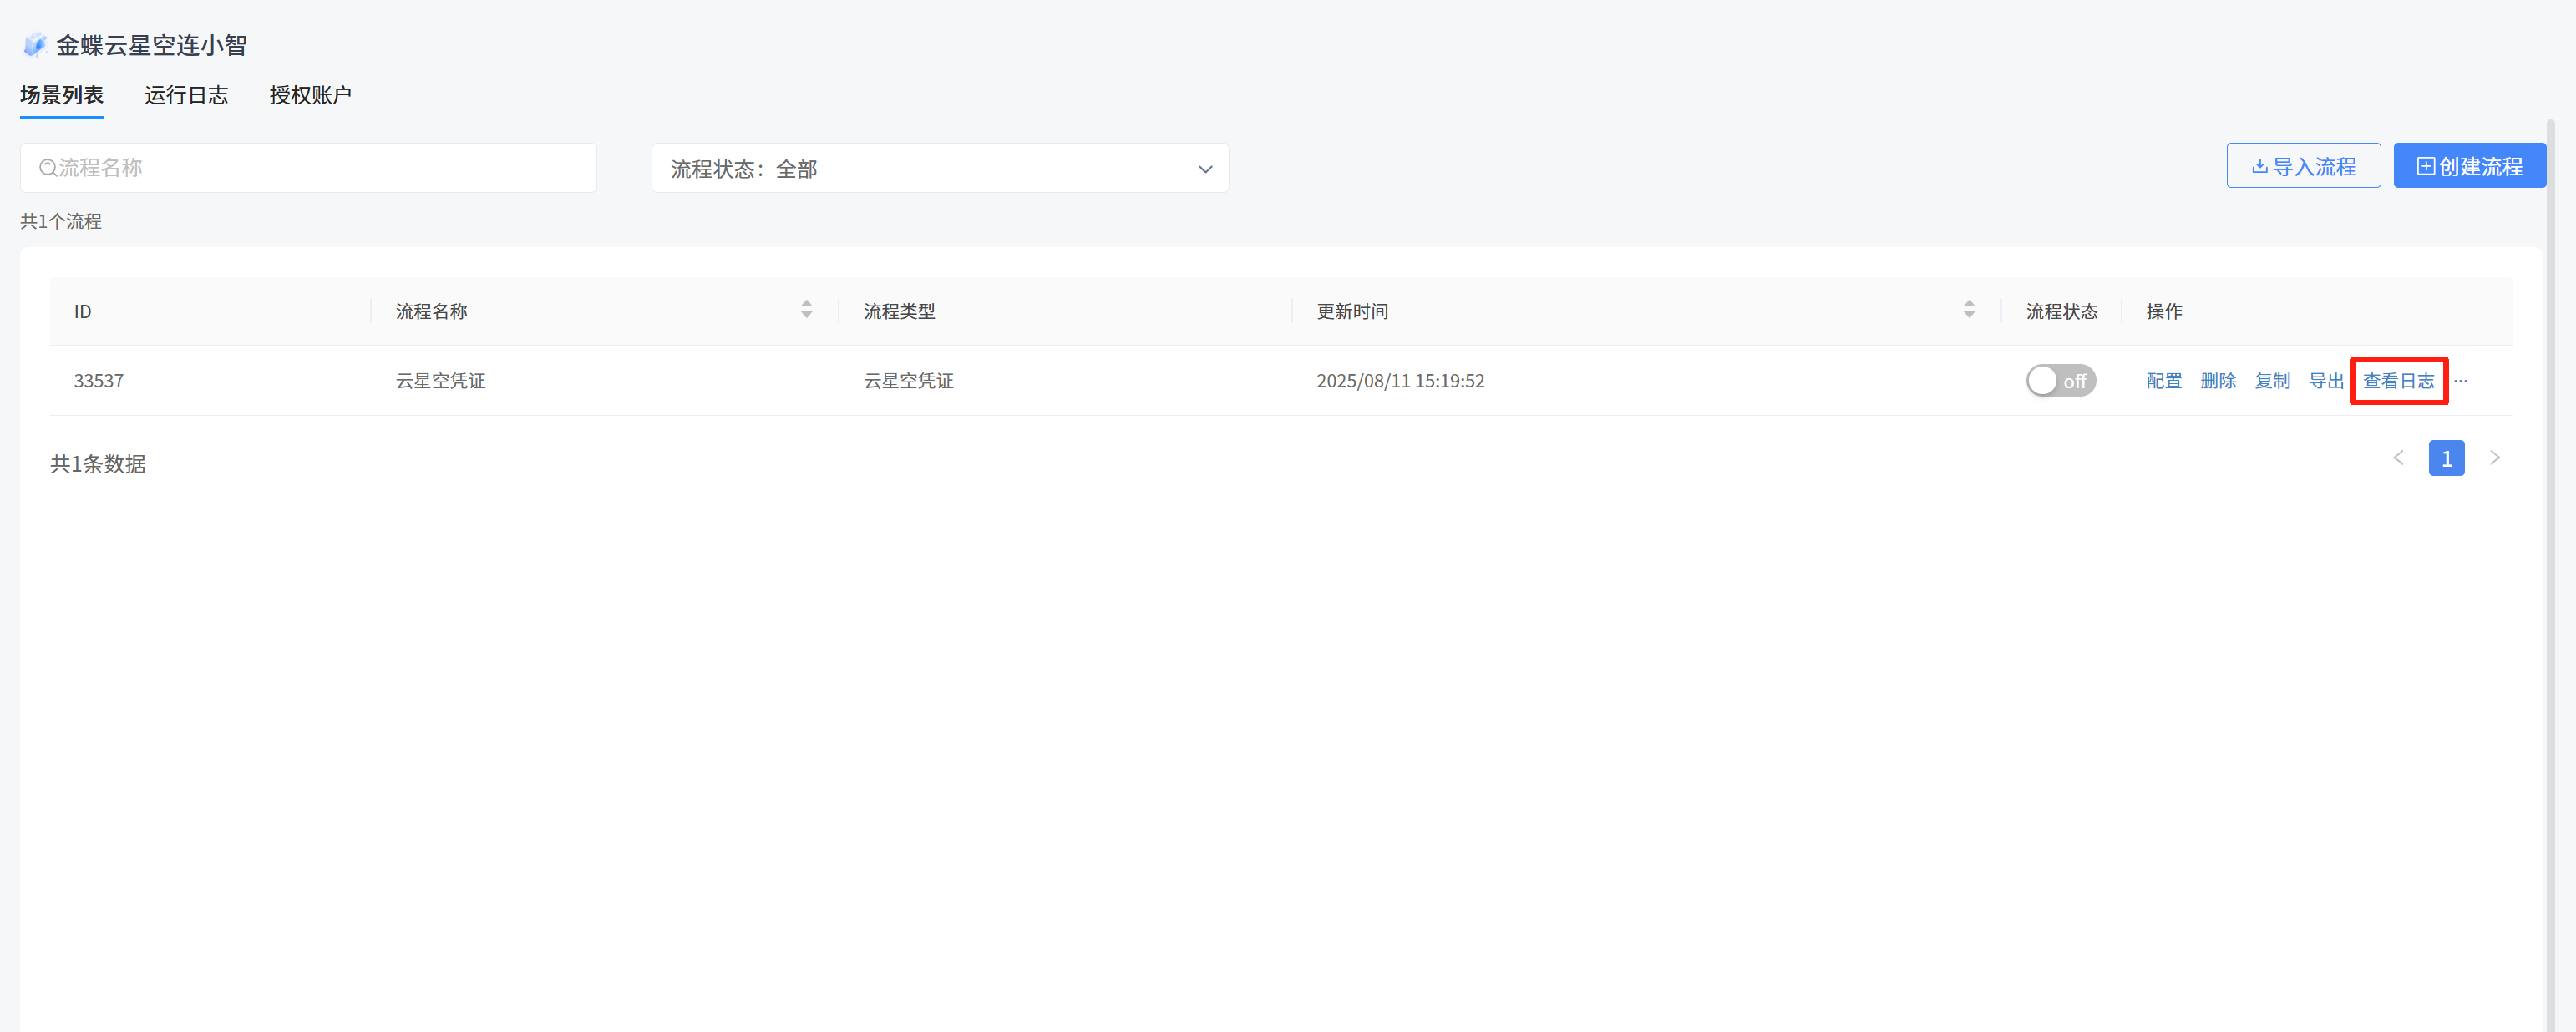This screenshot has width=2576, height=1032.
Task: Click 导出 for flow 33537
Action: [x=2326, y=381]
